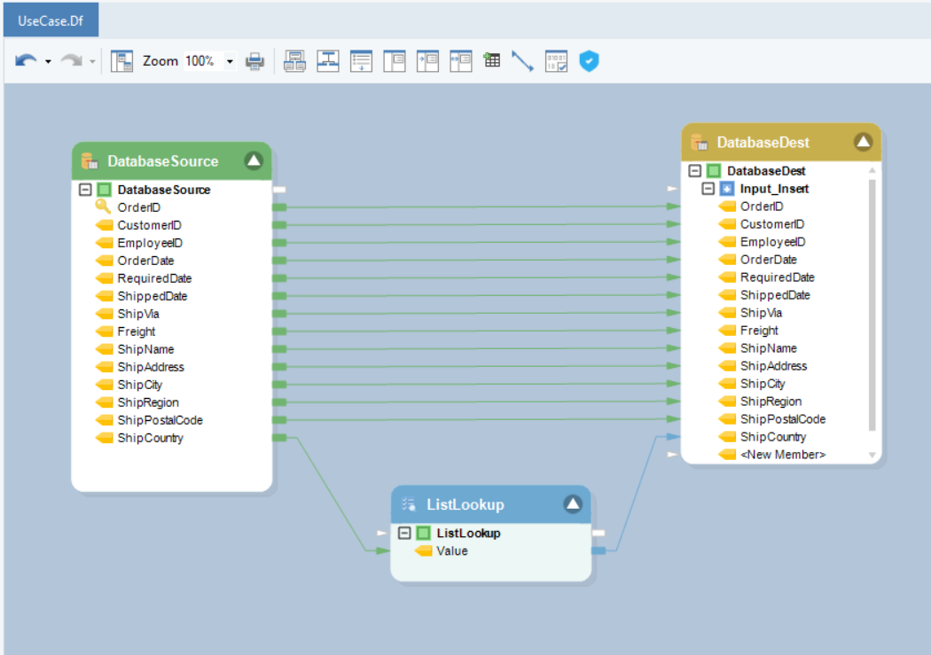Collapse the DatabaseSource root tree node
Viewport: 931px width, 655px height.
coord(85,190)
